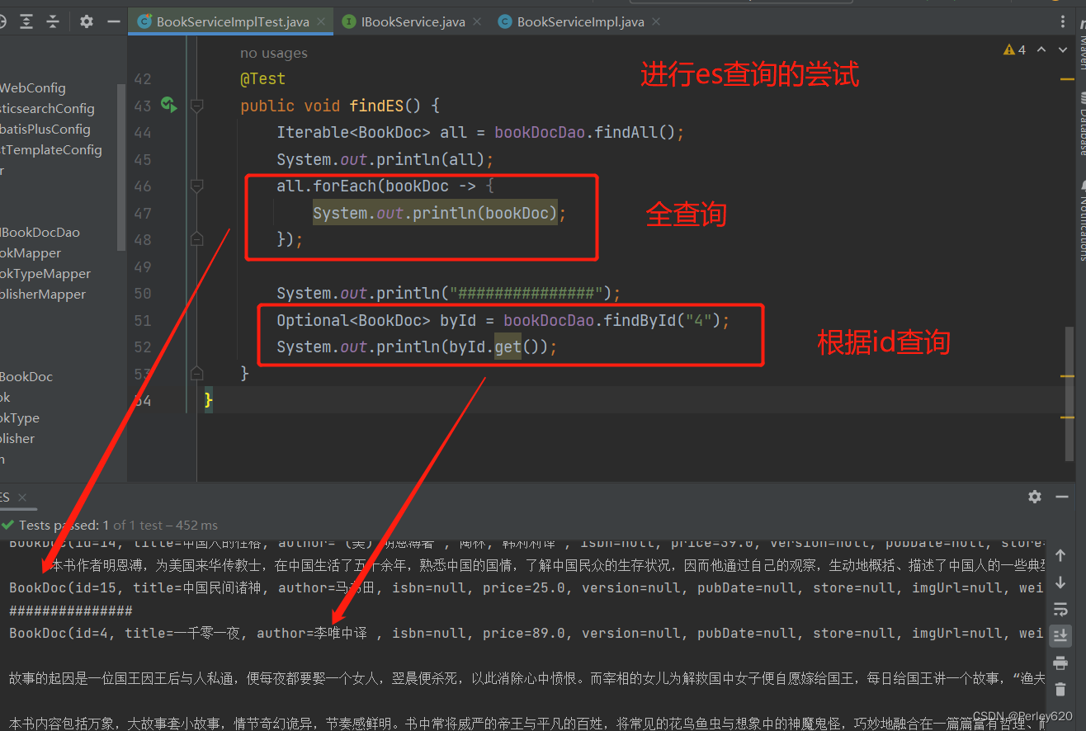Screen dimensions: 1086x731
Task: Select BookDoc in project tree
Action: (26, 376)
